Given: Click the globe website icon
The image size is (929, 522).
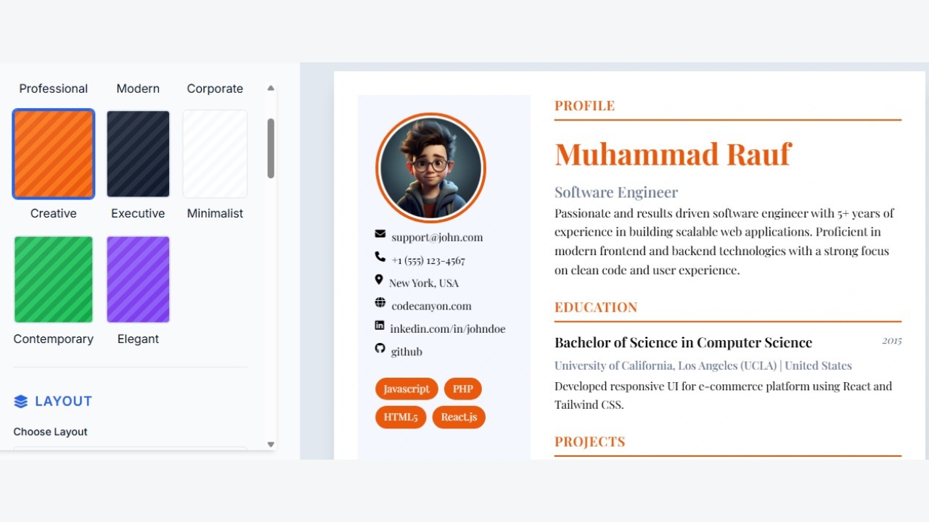Looking at the screenshot, I should click(x=380, y=302).
